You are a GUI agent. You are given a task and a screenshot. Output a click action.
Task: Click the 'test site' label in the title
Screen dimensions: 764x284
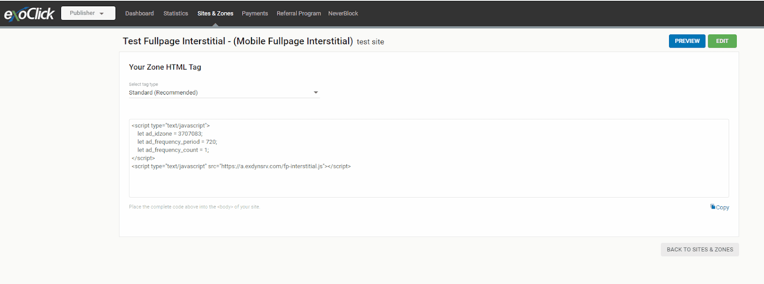tap(371, 42)
